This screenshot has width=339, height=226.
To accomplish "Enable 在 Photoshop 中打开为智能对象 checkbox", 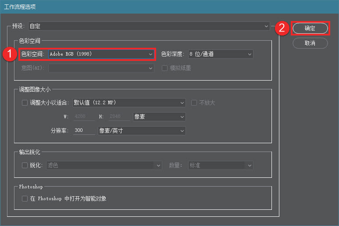I will (x=25, y=198).
